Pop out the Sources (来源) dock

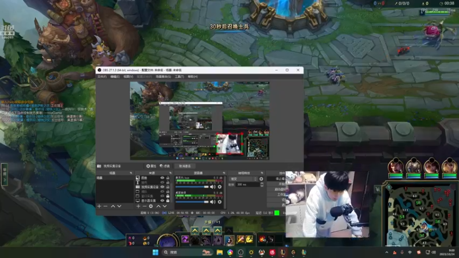point(170,173)
